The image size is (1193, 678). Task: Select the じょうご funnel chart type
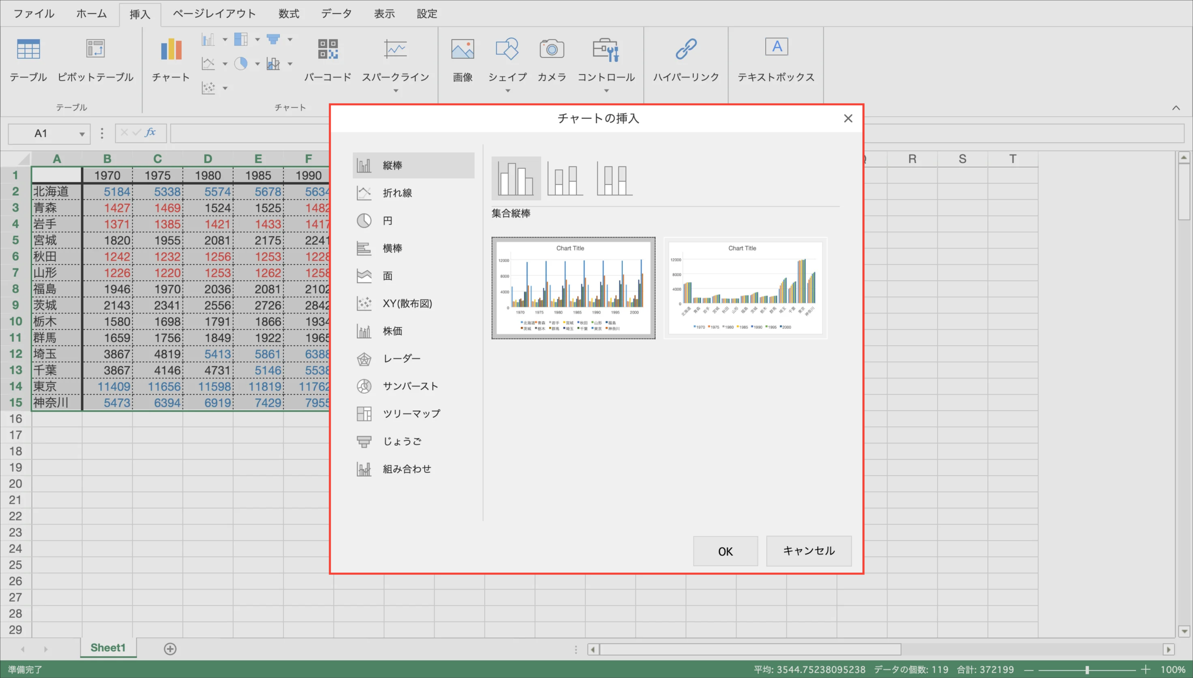click(x=402, y=441)
